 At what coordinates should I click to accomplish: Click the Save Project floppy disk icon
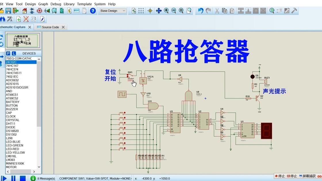pos(8,11)
